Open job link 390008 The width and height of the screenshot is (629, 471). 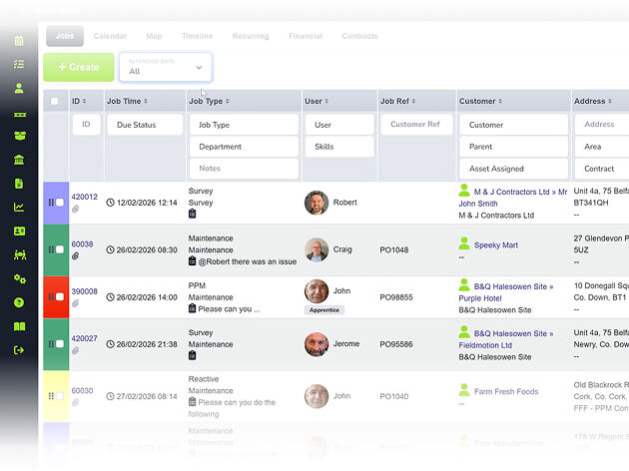(x=84, y=291)
